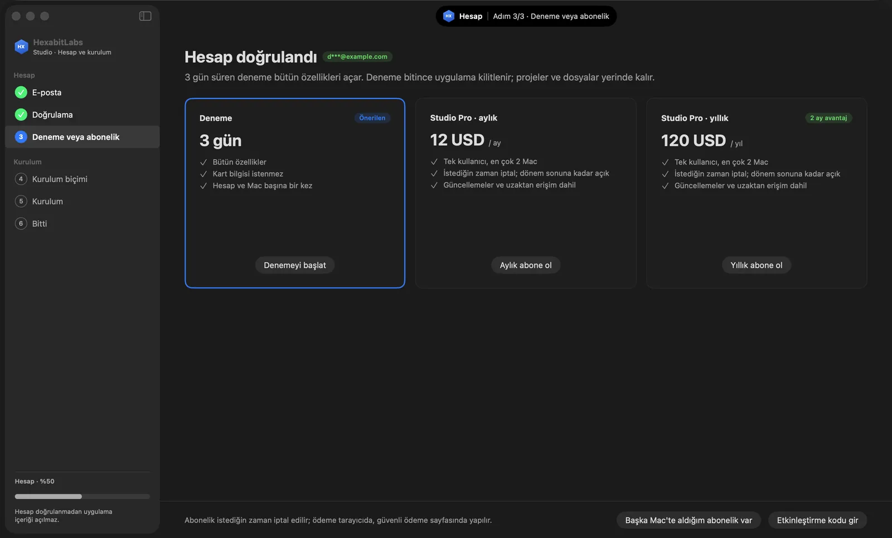892x538 pixels.
Task: Click the HexabitLabs hexagon logo in sidebar
Action: click(21, 47)
